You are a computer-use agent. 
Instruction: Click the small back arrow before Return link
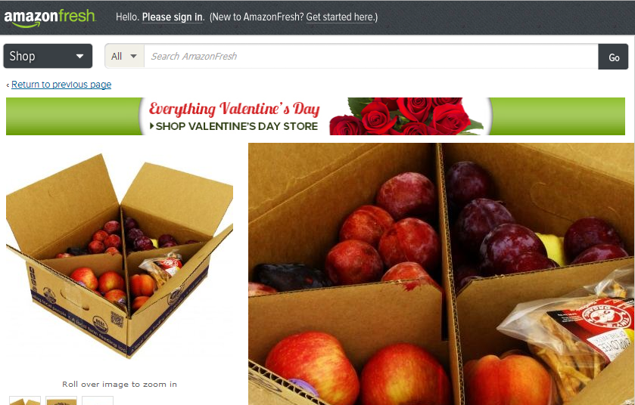(8, 85)
